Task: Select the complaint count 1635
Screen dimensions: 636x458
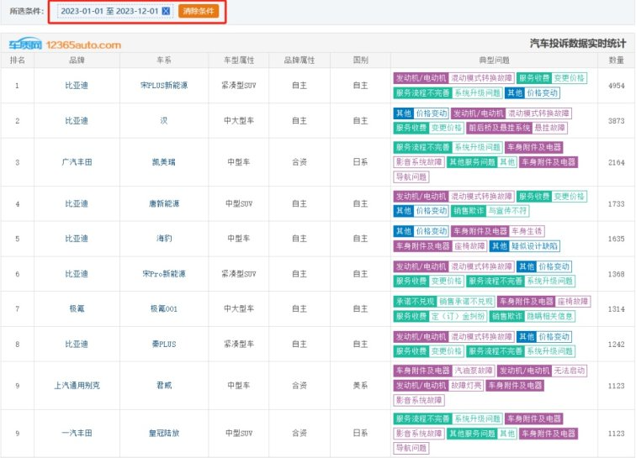Action: tap(616, 239)
